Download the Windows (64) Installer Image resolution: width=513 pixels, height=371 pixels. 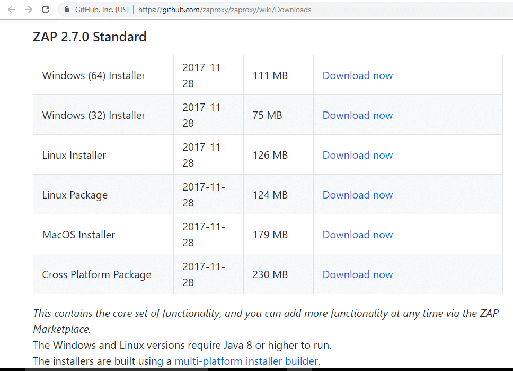(357, 75)
